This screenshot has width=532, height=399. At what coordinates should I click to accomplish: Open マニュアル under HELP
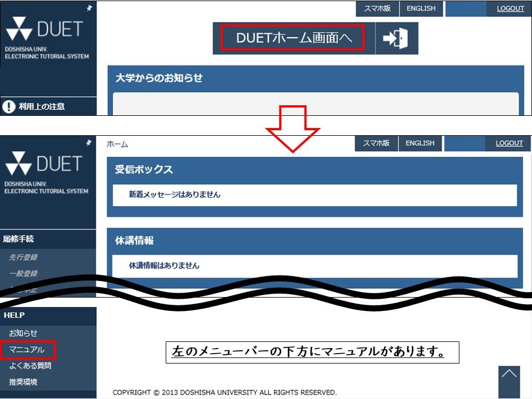[27, 350]
